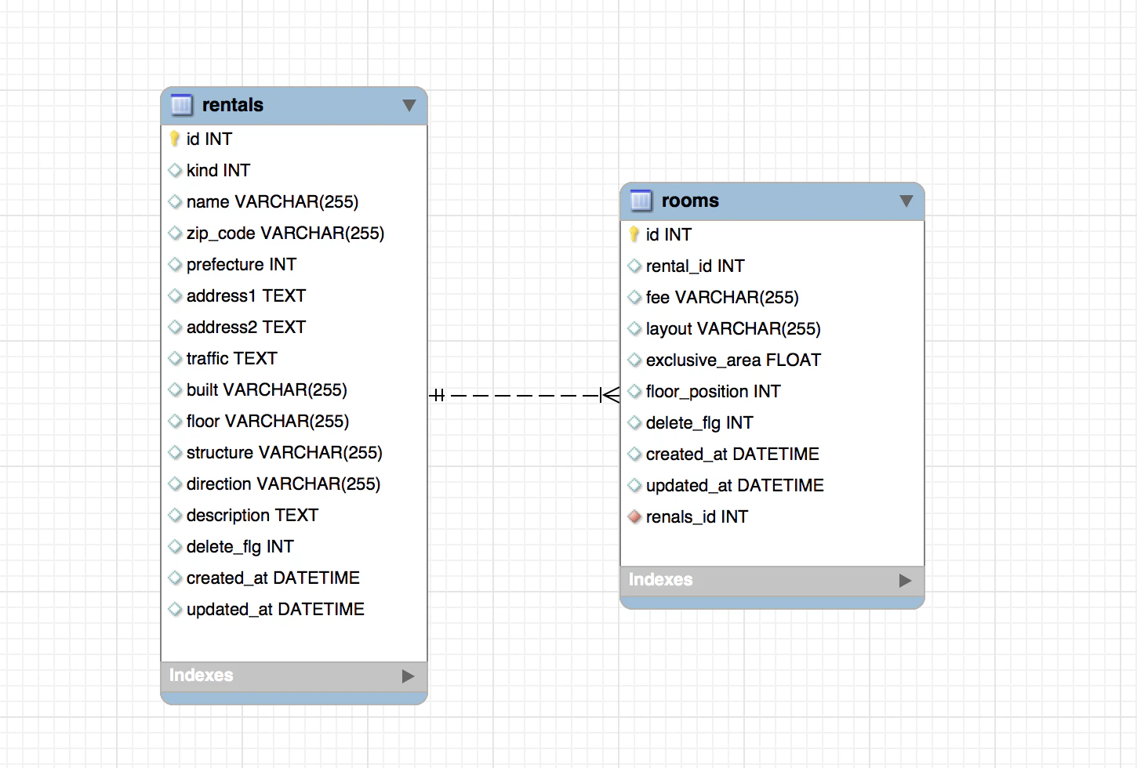Click column diamond icon beside kind INT
Image resolution: width=1137 pixels, height=768 pixels.
[x=175, y=170]
